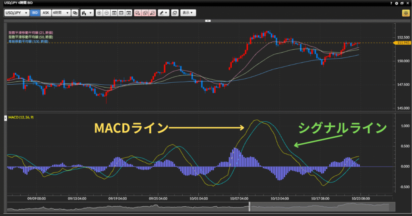The width and height of the screenshot is (412, 216).
Task: Switch price display to BID
Action: tap(35, 13)
